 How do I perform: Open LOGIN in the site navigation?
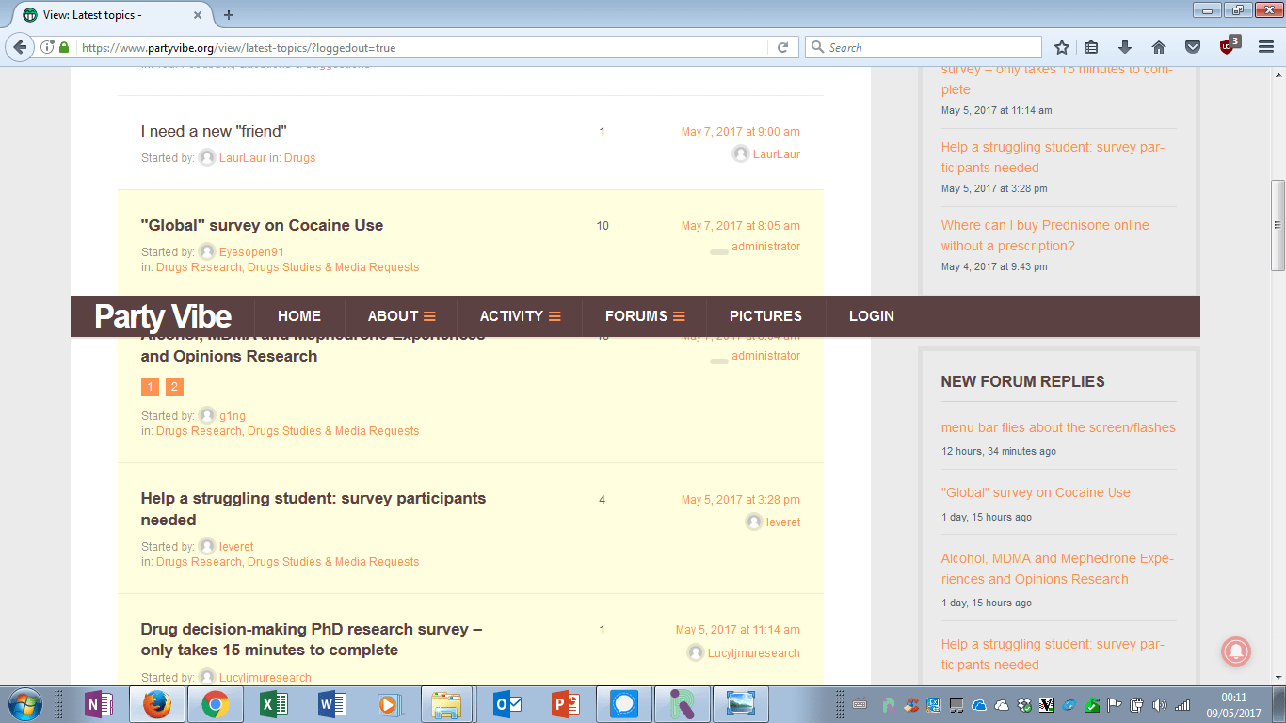(872, 316)
